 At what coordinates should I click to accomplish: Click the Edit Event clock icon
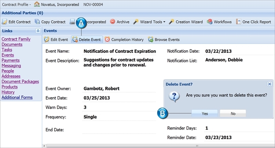click(x=46, y=40)
